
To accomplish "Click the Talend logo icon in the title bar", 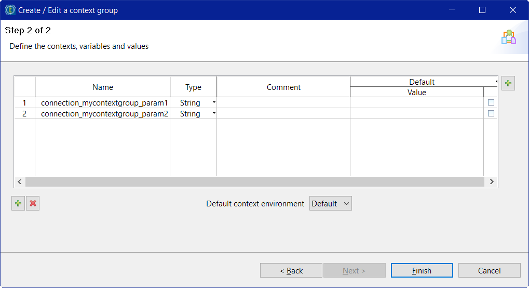I will tap(10, 10).
